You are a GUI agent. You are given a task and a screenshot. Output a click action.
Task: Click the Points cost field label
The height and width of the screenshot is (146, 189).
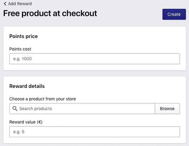pos(20,49)
